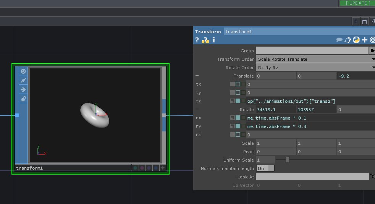The width and height of the screenshot is (375, 204).
Task: Click the Look At drag-target arrow icon
Action: (x=372, y=176)
